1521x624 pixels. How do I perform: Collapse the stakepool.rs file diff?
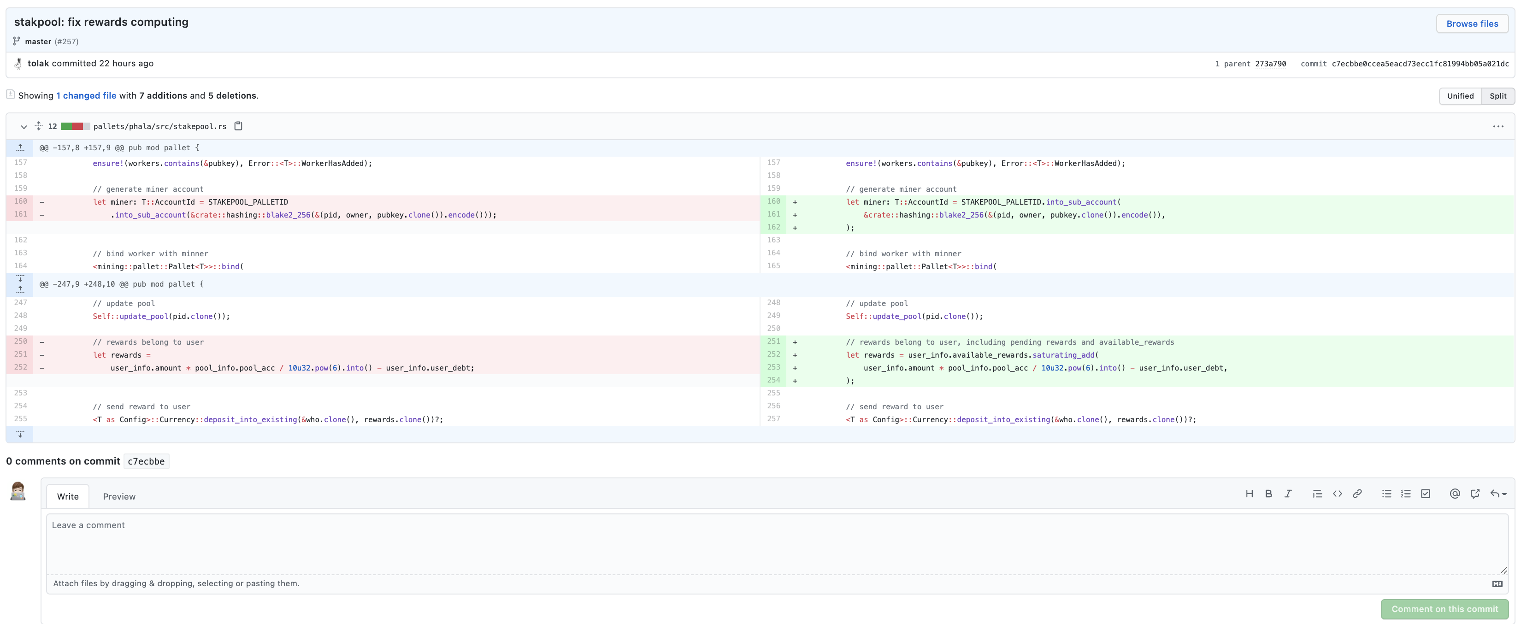pos(24,126)
